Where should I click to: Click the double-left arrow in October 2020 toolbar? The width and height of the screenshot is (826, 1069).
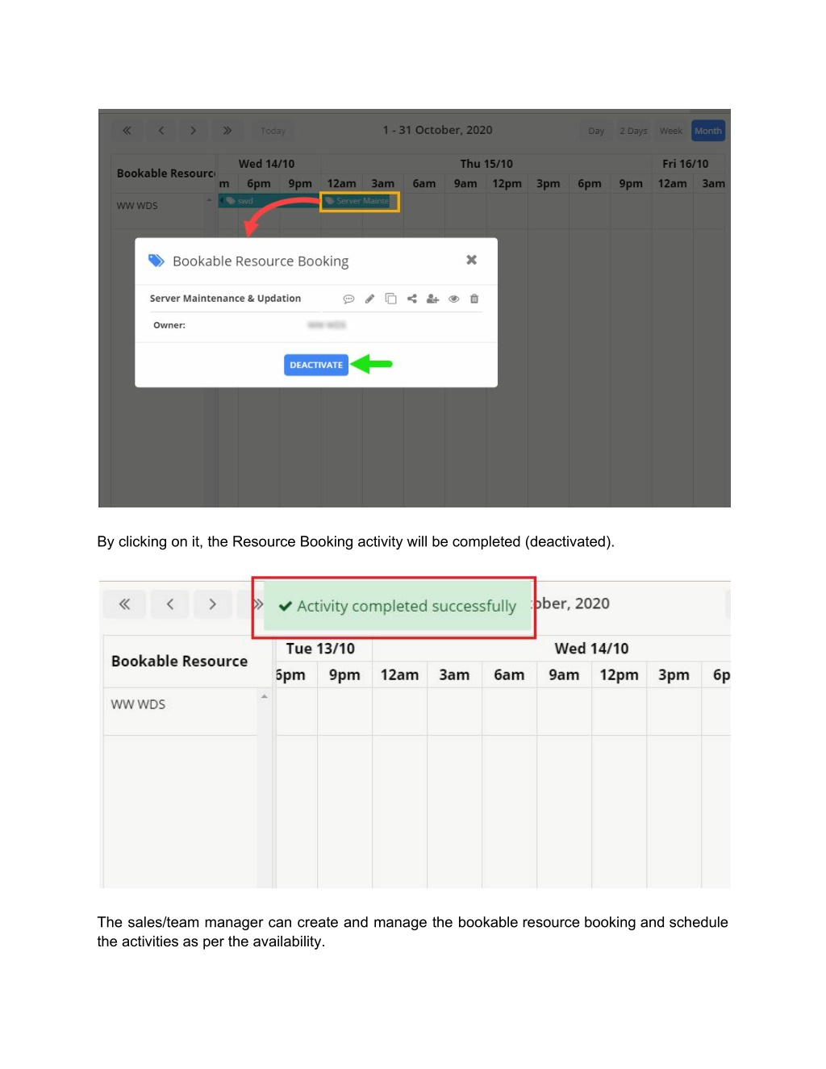[127, 130]
